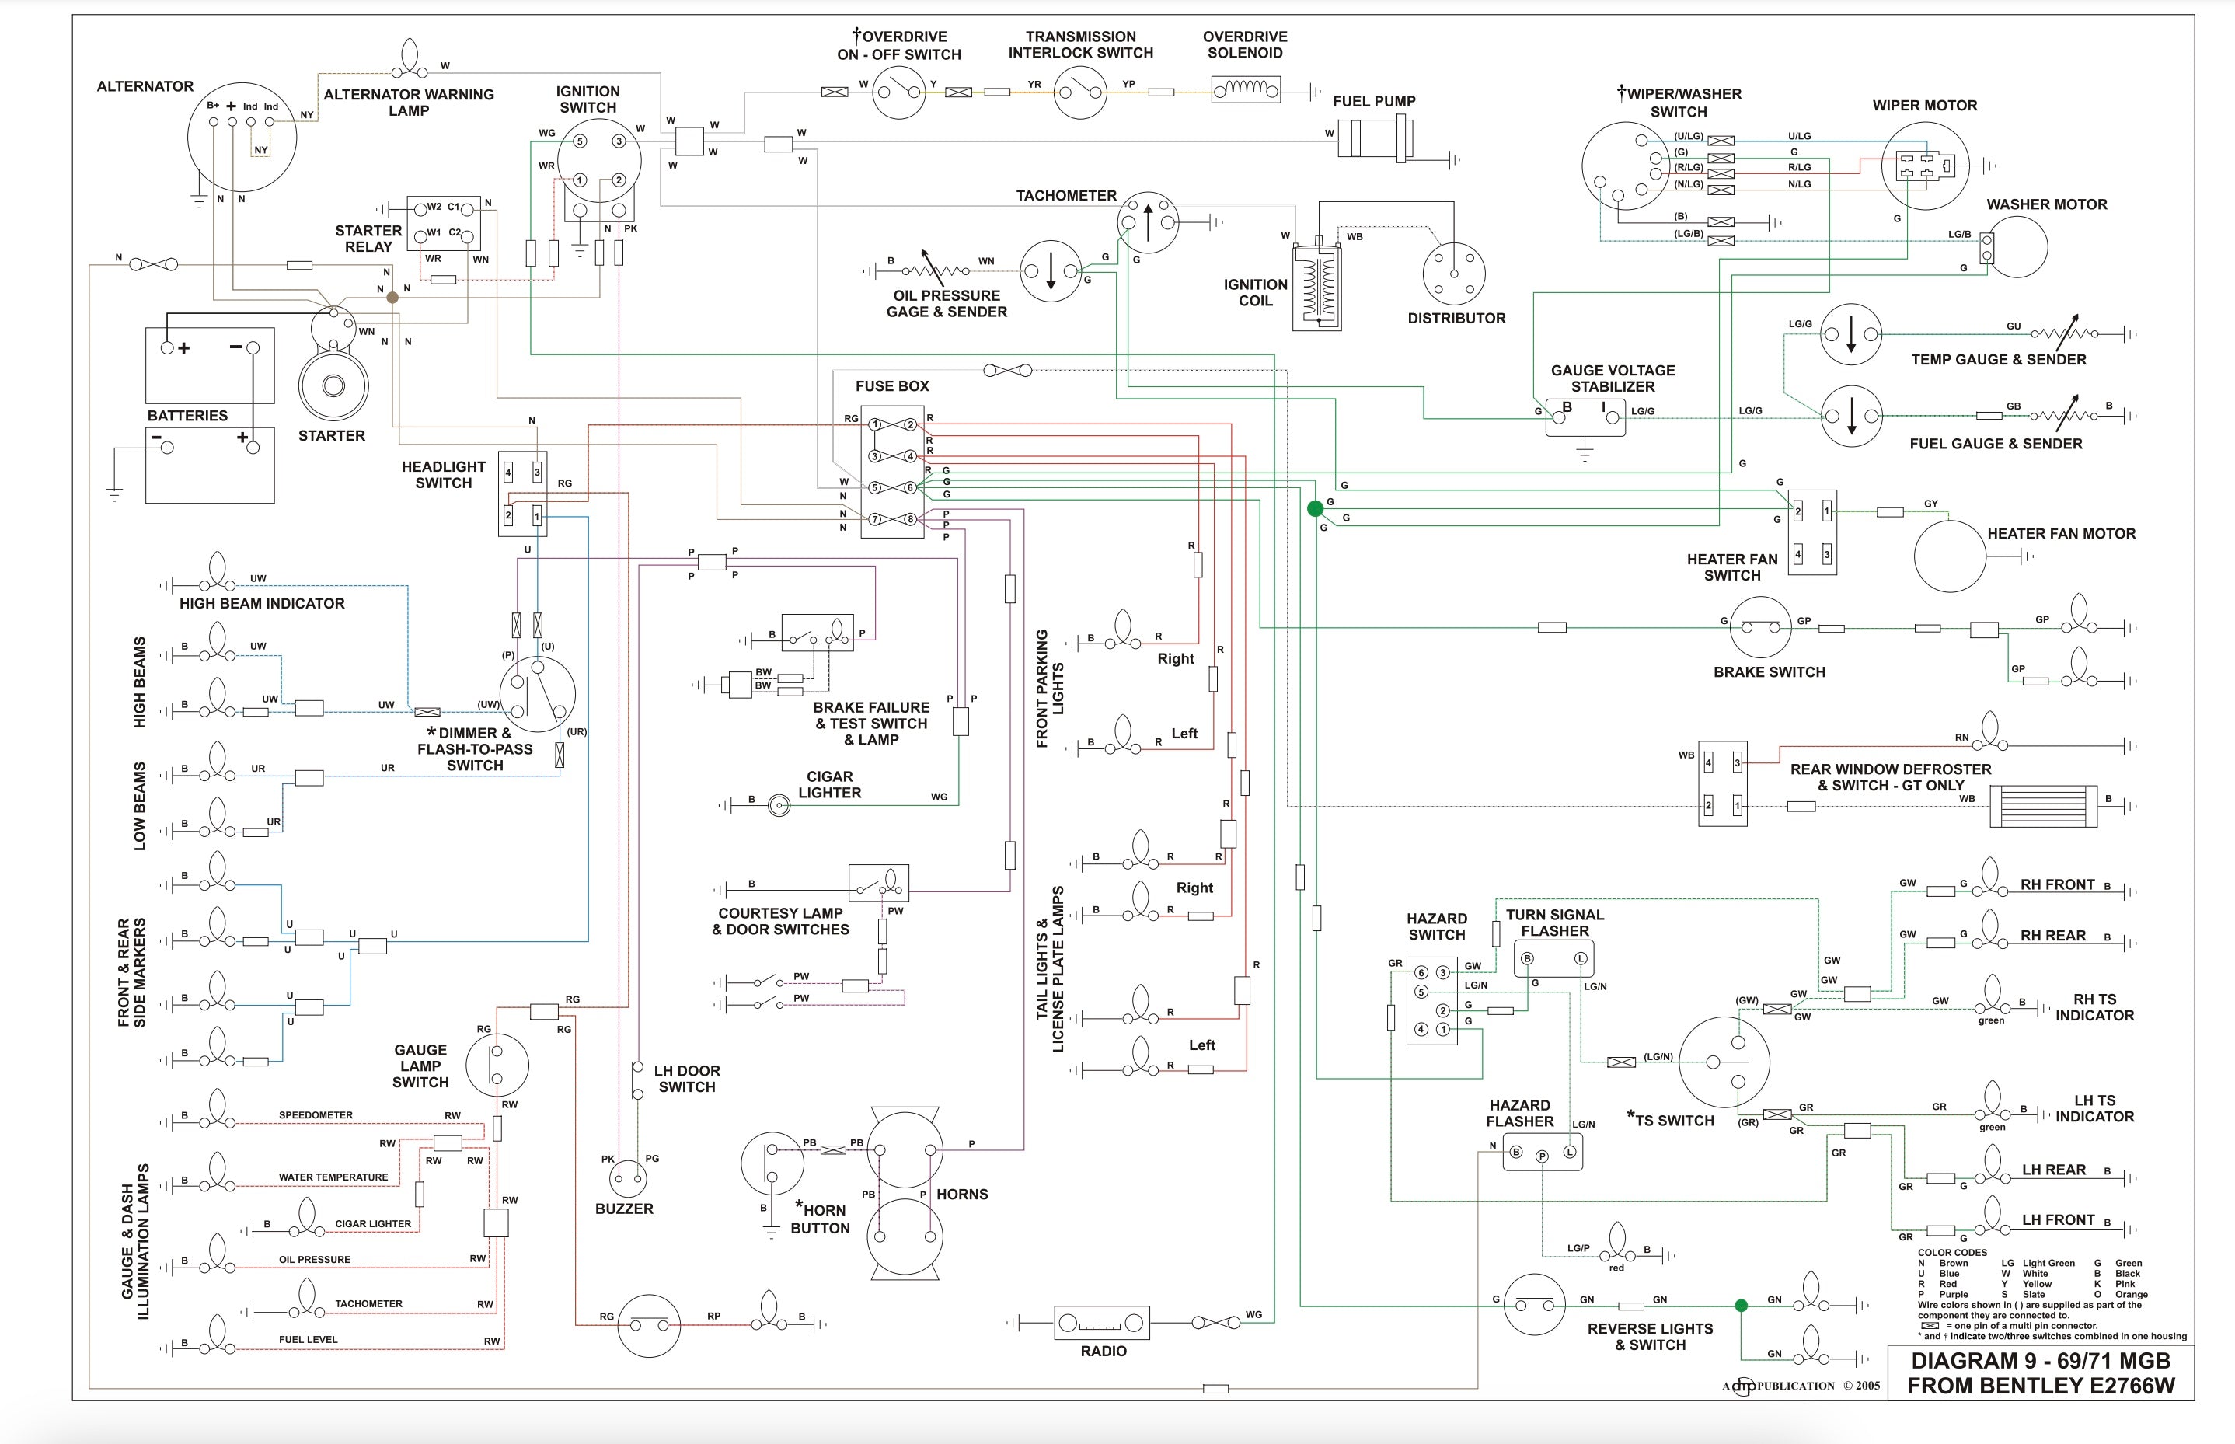Click the COLOR CODES legend heading
Image resolution: width=2235 pixels, height=1444 pixels.
1952,1253
